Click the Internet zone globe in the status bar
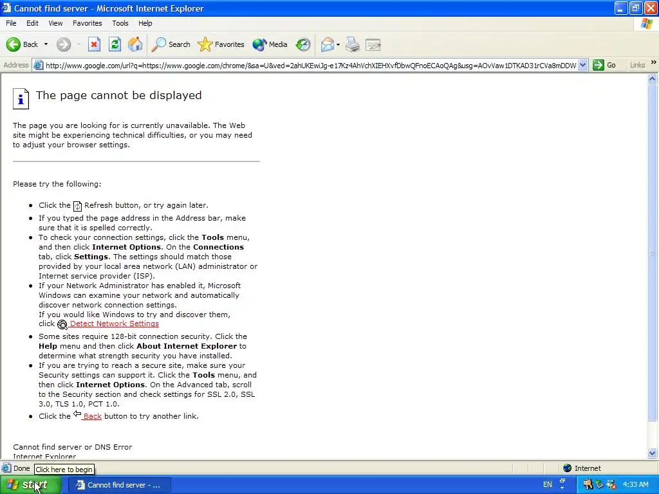 (568, 468)
